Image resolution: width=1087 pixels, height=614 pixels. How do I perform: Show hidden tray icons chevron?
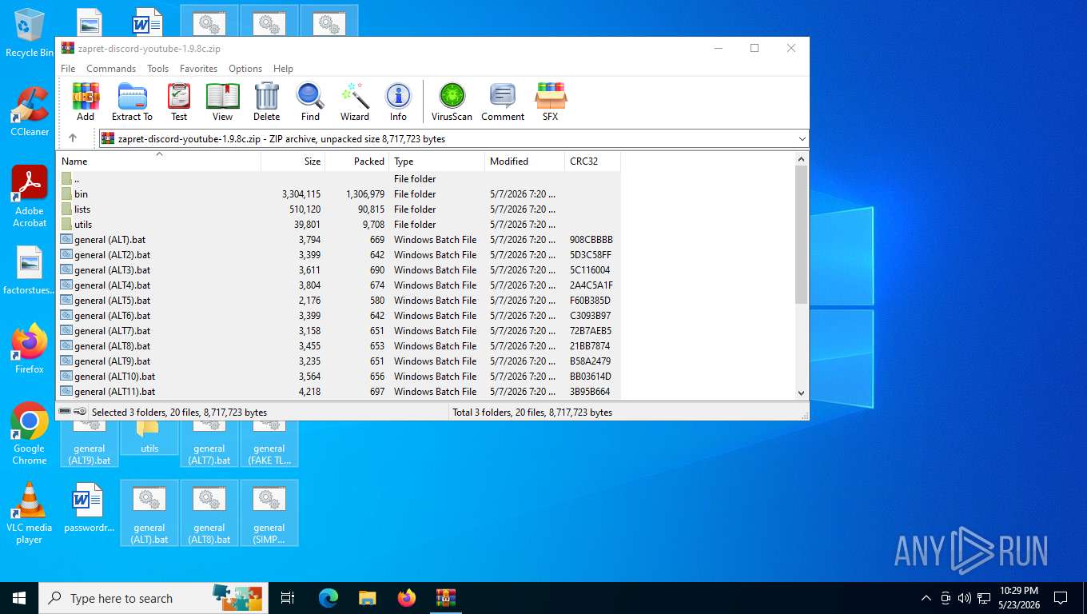point(926,598)
